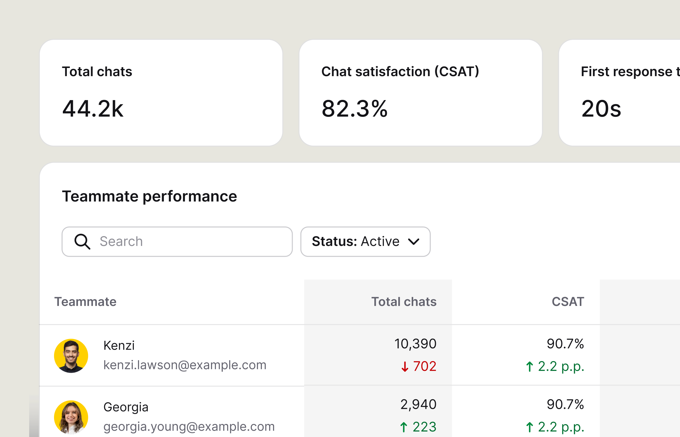Image resolution: width=680 pixels, height=437 pixels.
Task: Select kenzi.lawson@example.com email
Action: 185,365
